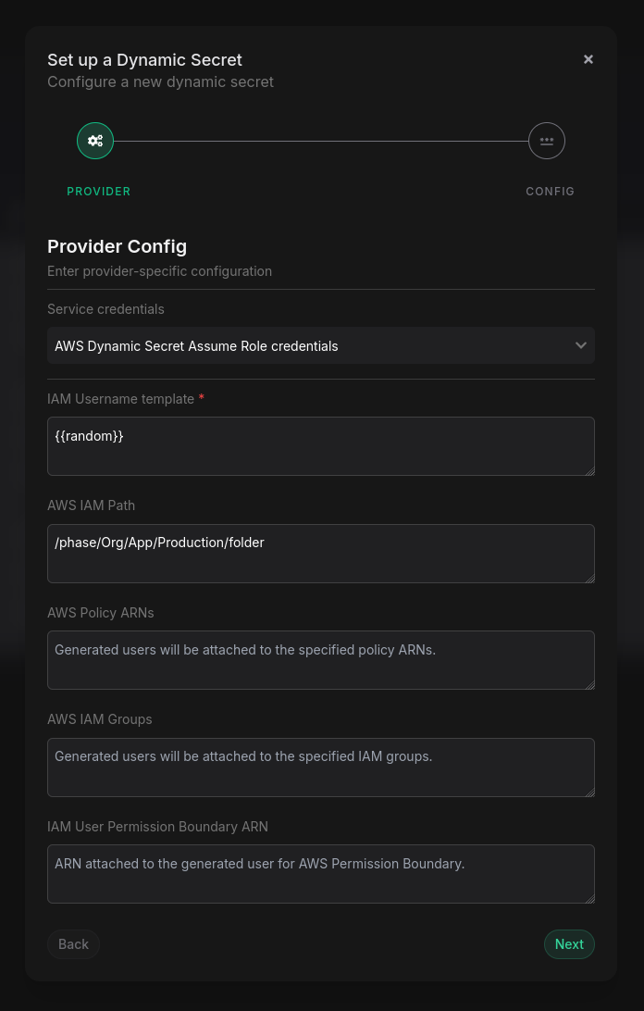
Task: Click the Next button
Action: (x=569, y=943)
